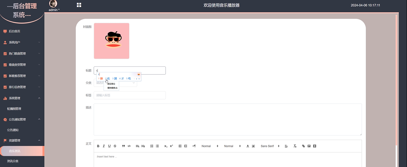Insert a hyperlink with the link icon
The width and height of the screenshot is (407, 167).
click(303, 146)
